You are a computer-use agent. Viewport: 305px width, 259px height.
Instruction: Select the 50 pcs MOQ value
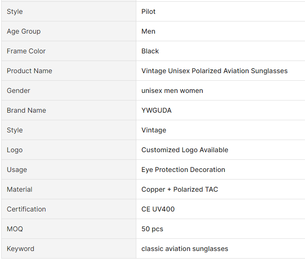tap(152, 229)
